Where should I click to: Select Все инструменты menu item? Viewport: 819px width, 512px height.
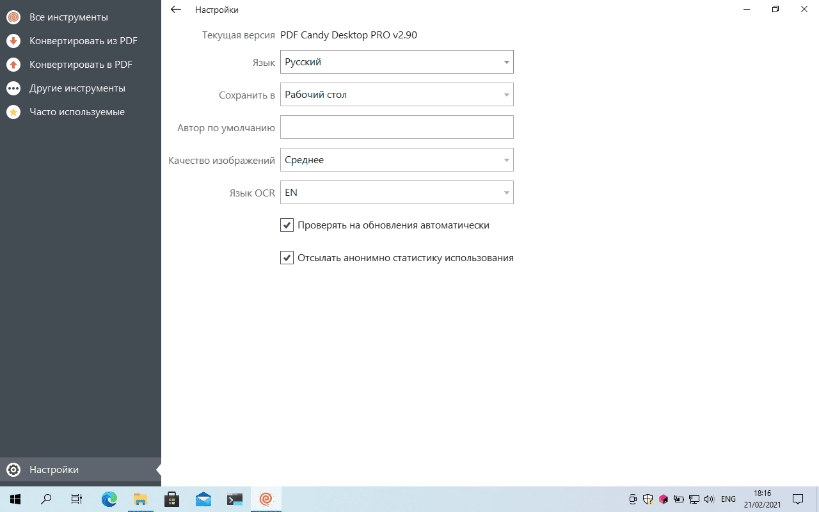(x=81, y=17)
